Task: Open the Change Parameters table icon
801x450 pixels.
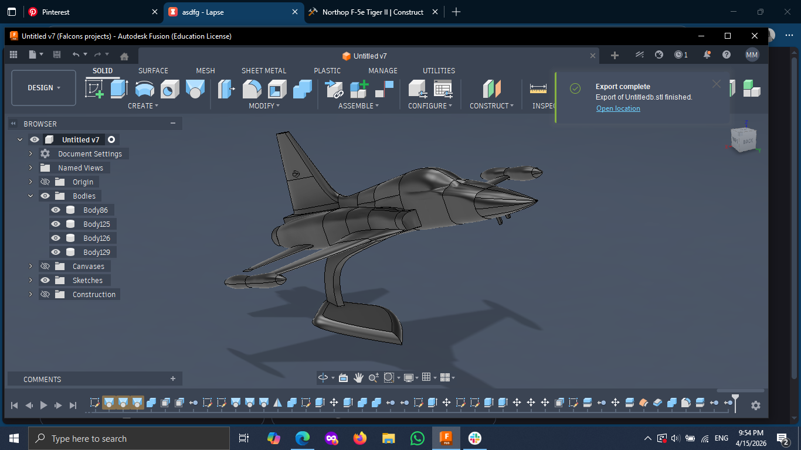Action: coord(443,89)
